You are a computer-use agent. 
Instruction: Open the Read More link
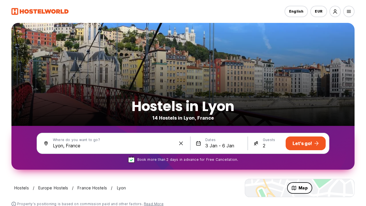pyautogui.click(x=154, y=204)
